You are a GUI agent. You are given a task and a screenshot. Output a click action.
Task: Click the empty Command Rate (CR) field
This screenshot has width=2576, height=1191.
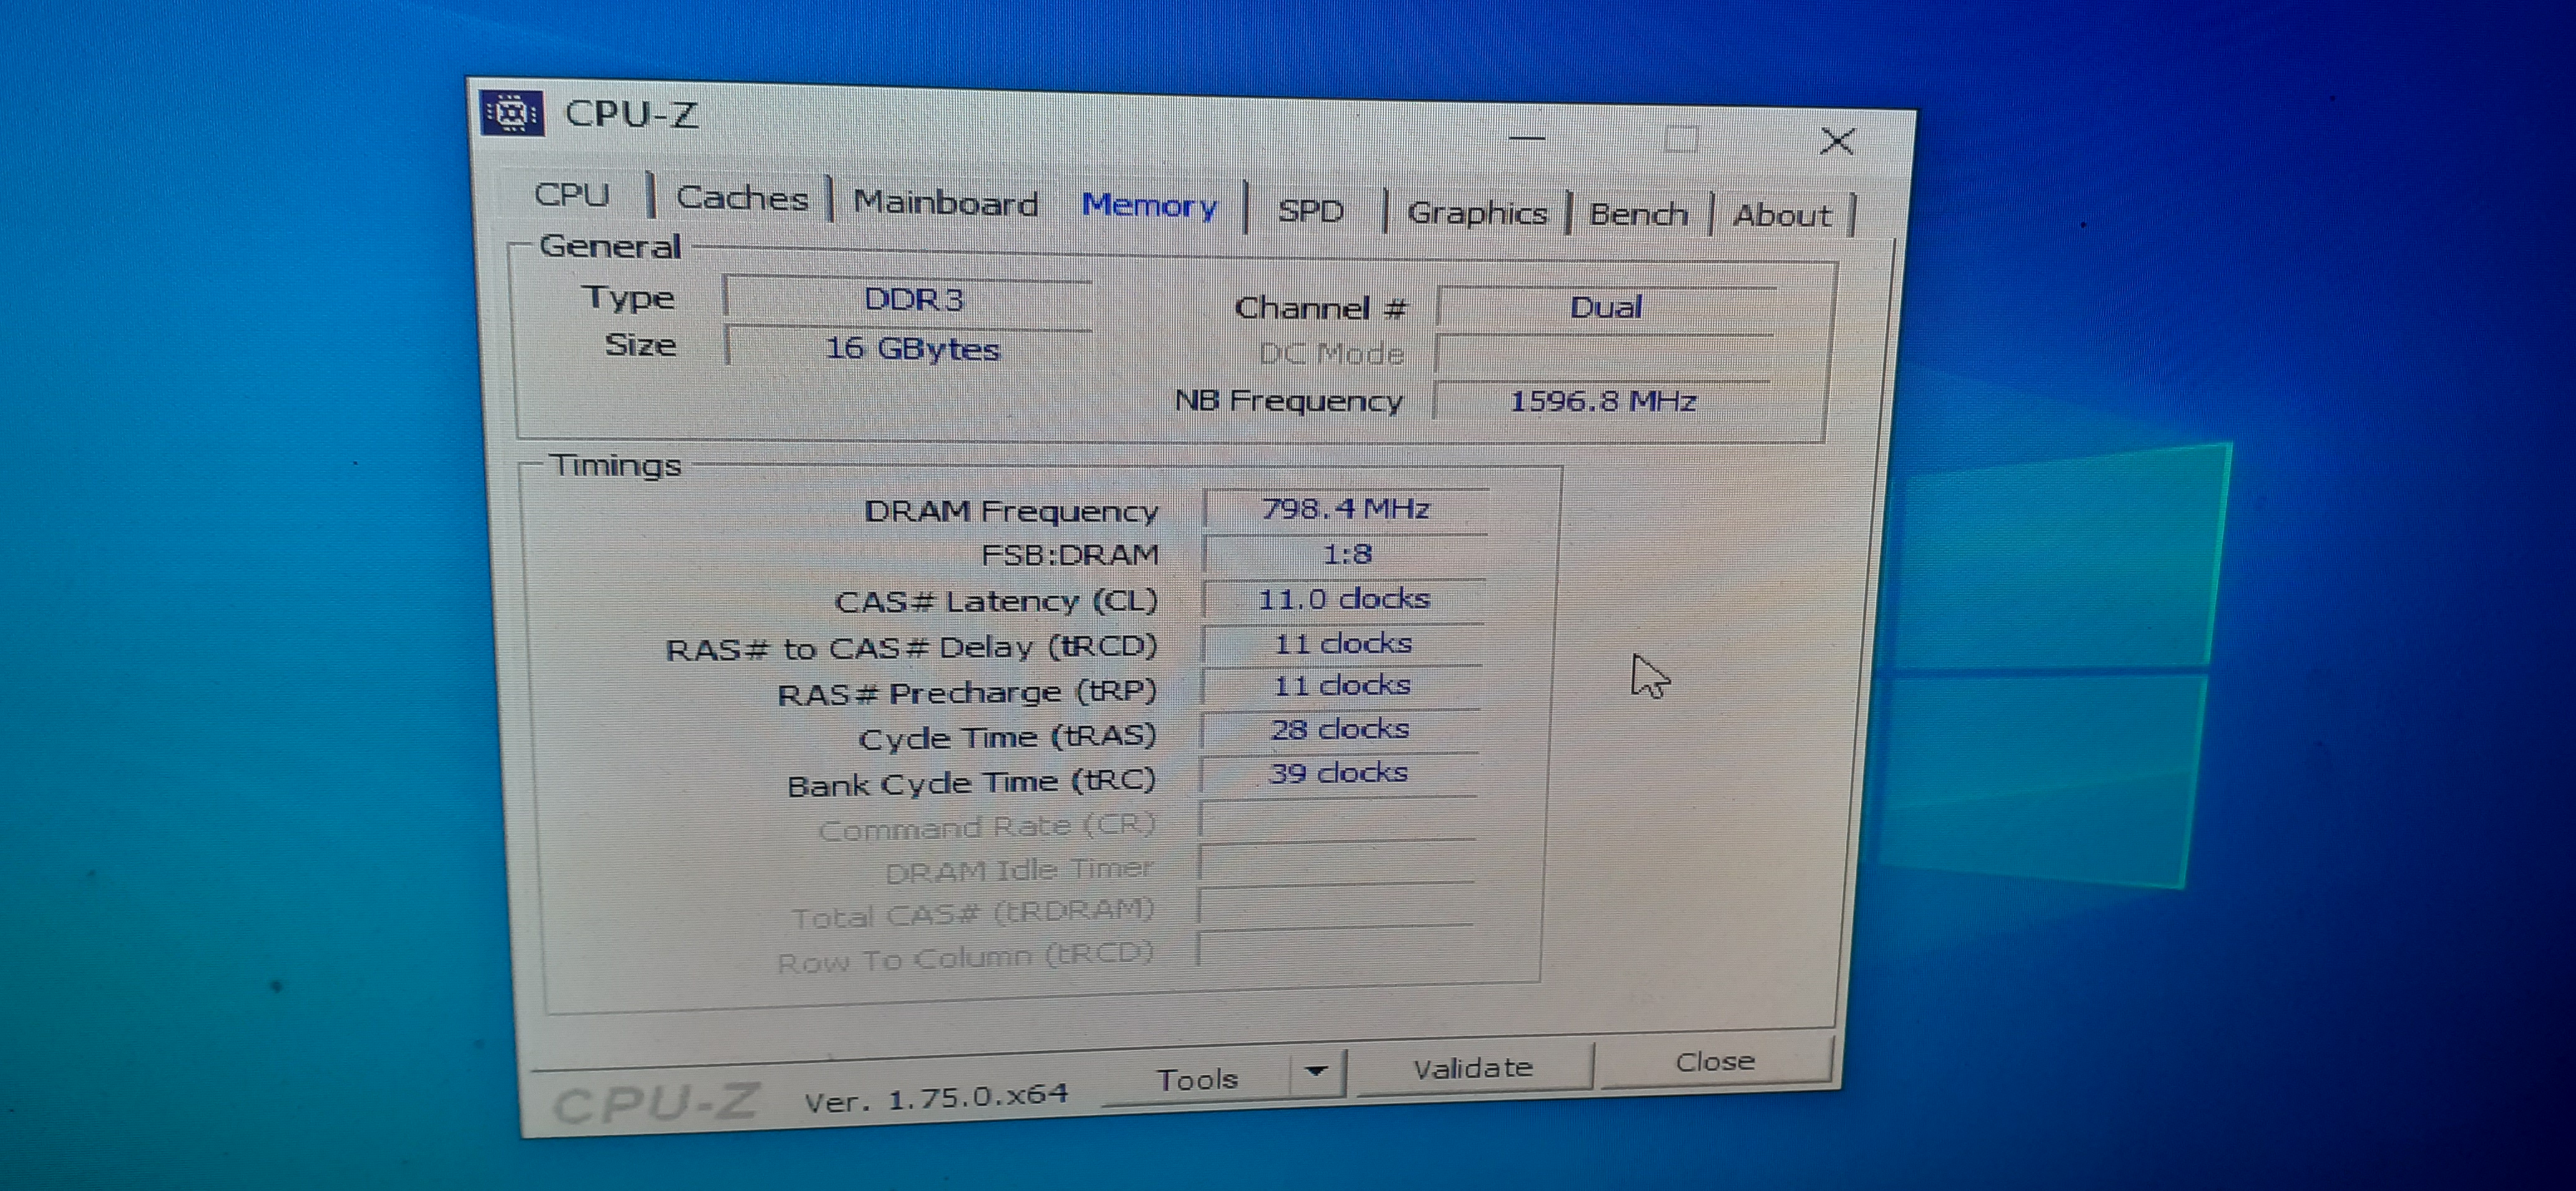tap(1338, 819)
